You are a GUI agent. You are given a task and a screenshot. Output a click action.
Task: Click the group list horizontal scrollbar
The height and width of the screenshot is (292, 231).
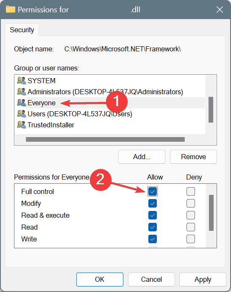click(x=105, y=139)
